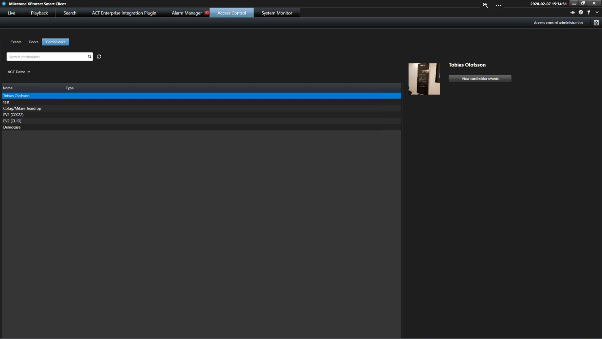Select Cotag/Mifare Teardrop cardholder row

click(201, 108)
